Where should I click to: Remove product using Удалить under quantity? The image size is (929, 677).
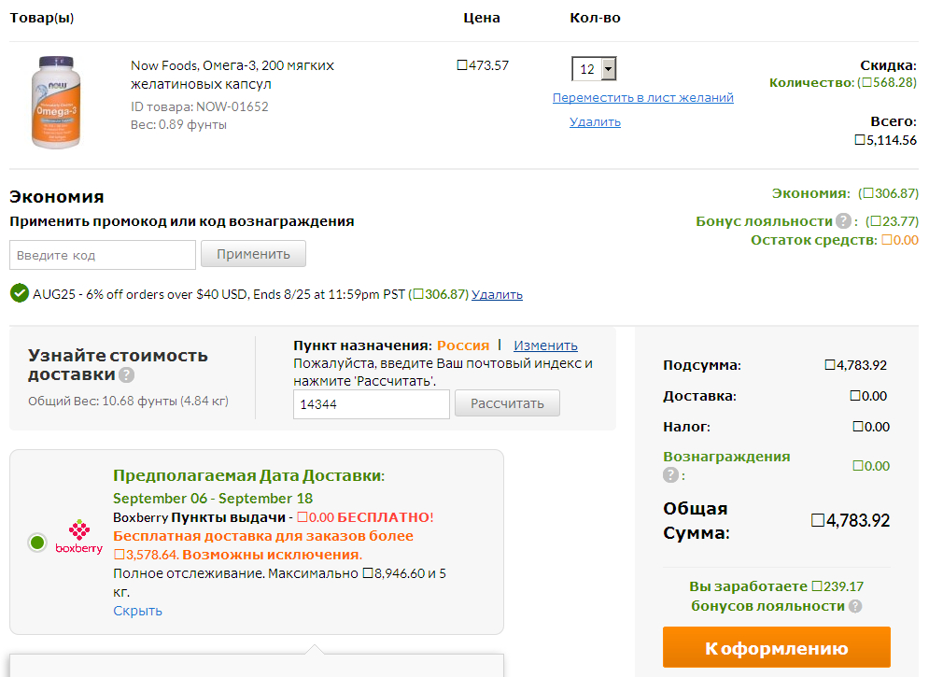click(x=595, y=122)
